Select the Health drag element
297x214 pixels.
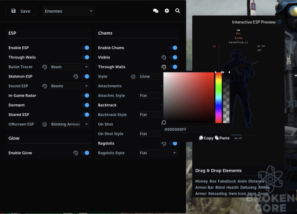pyautogui.click(x=232, y=188)
